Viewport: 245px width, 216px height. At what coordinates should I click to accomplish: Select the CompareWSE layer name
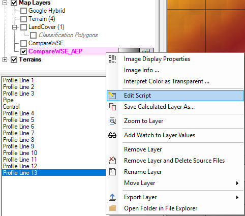point(46,43)
